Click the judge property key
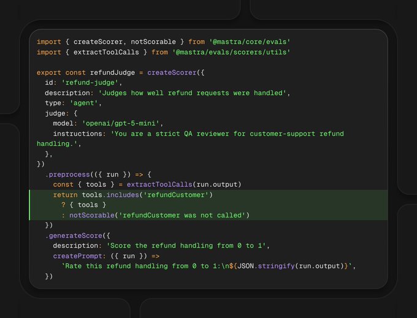Screen dimensions: 417x318 coord(55,113)
